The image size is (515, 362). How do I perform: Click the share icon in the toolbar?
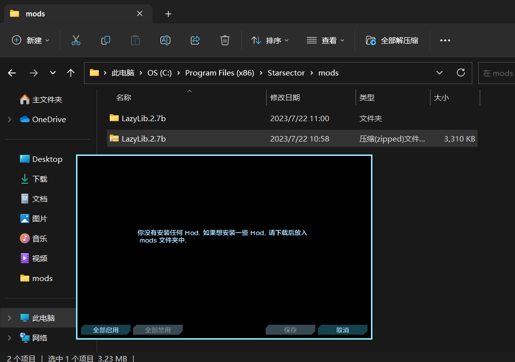(195, 40)
